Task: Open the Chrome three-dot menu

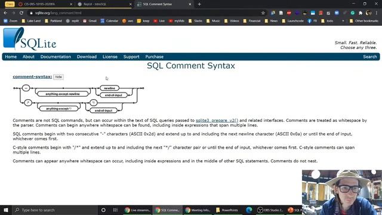Action: (377, 13)
